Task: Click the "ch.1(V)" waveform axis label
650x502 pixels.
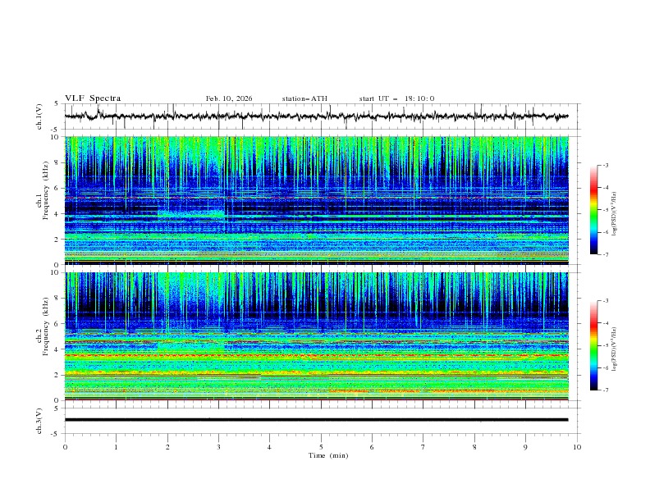Action: click(x=39, y=116)
